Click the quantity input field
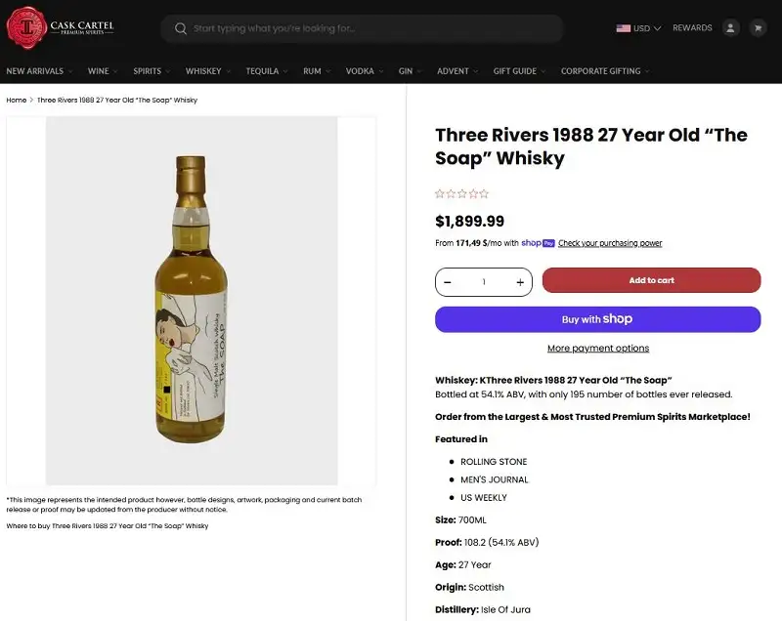Screen dimensions: 782x621 (x=483, y=282)
